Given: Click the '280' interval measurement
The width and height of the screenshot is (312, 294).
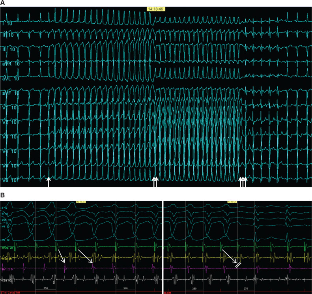Looking at the screenshot, I should click(x=194, y=288).
